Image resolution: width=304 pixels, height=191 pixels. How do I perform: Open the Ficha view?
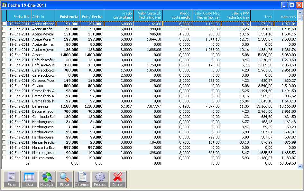pyautogui.click(x=12, y=179)
